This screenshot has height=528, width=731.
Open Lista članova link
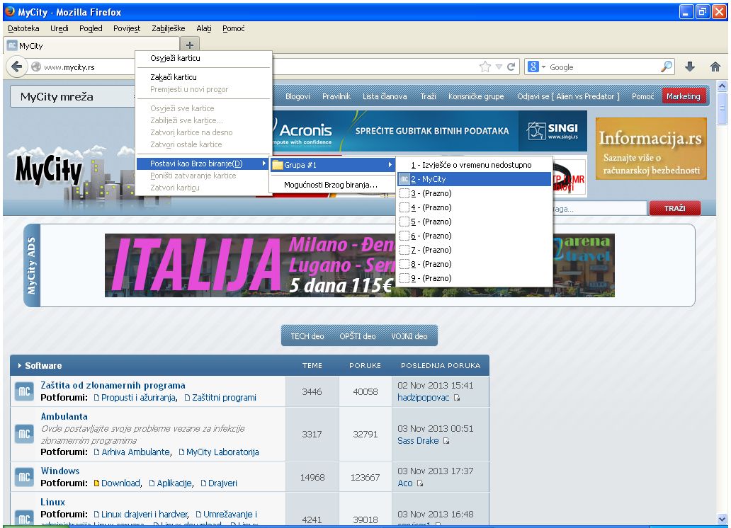point(385,96)
